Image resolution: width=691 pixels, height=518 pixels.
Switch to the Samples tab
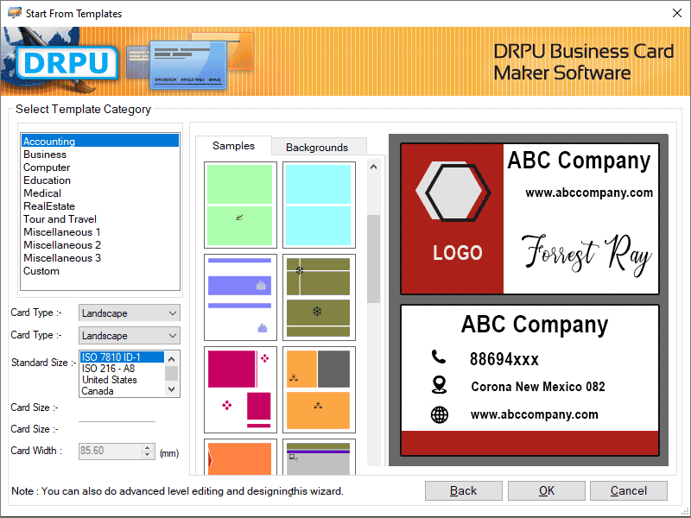click(x=234, y=146)
